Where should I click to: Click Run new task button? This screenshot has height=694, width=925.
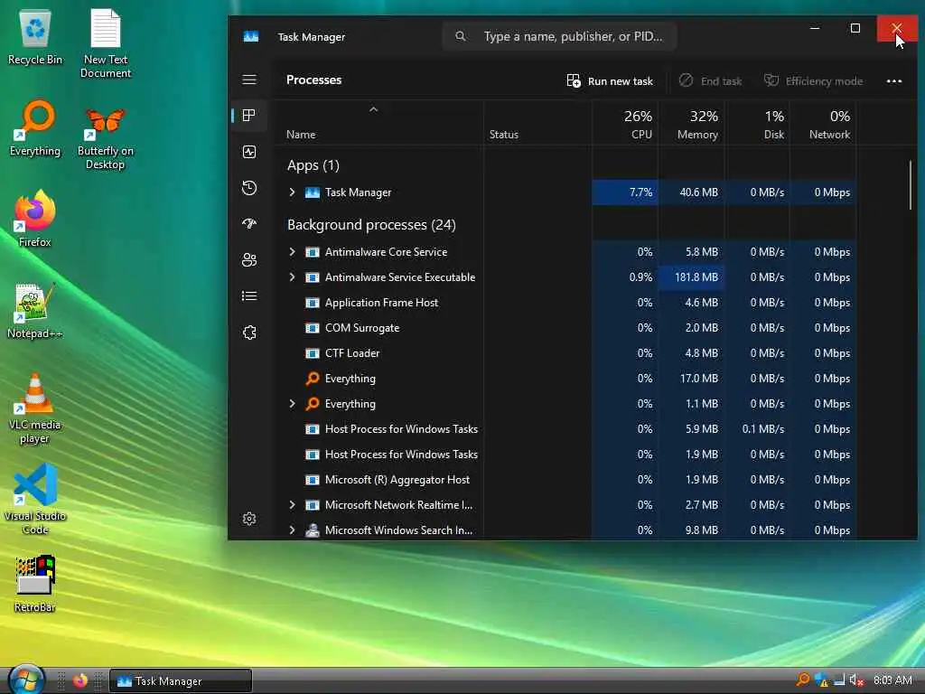pyautogui.click(x=610, y=80)
